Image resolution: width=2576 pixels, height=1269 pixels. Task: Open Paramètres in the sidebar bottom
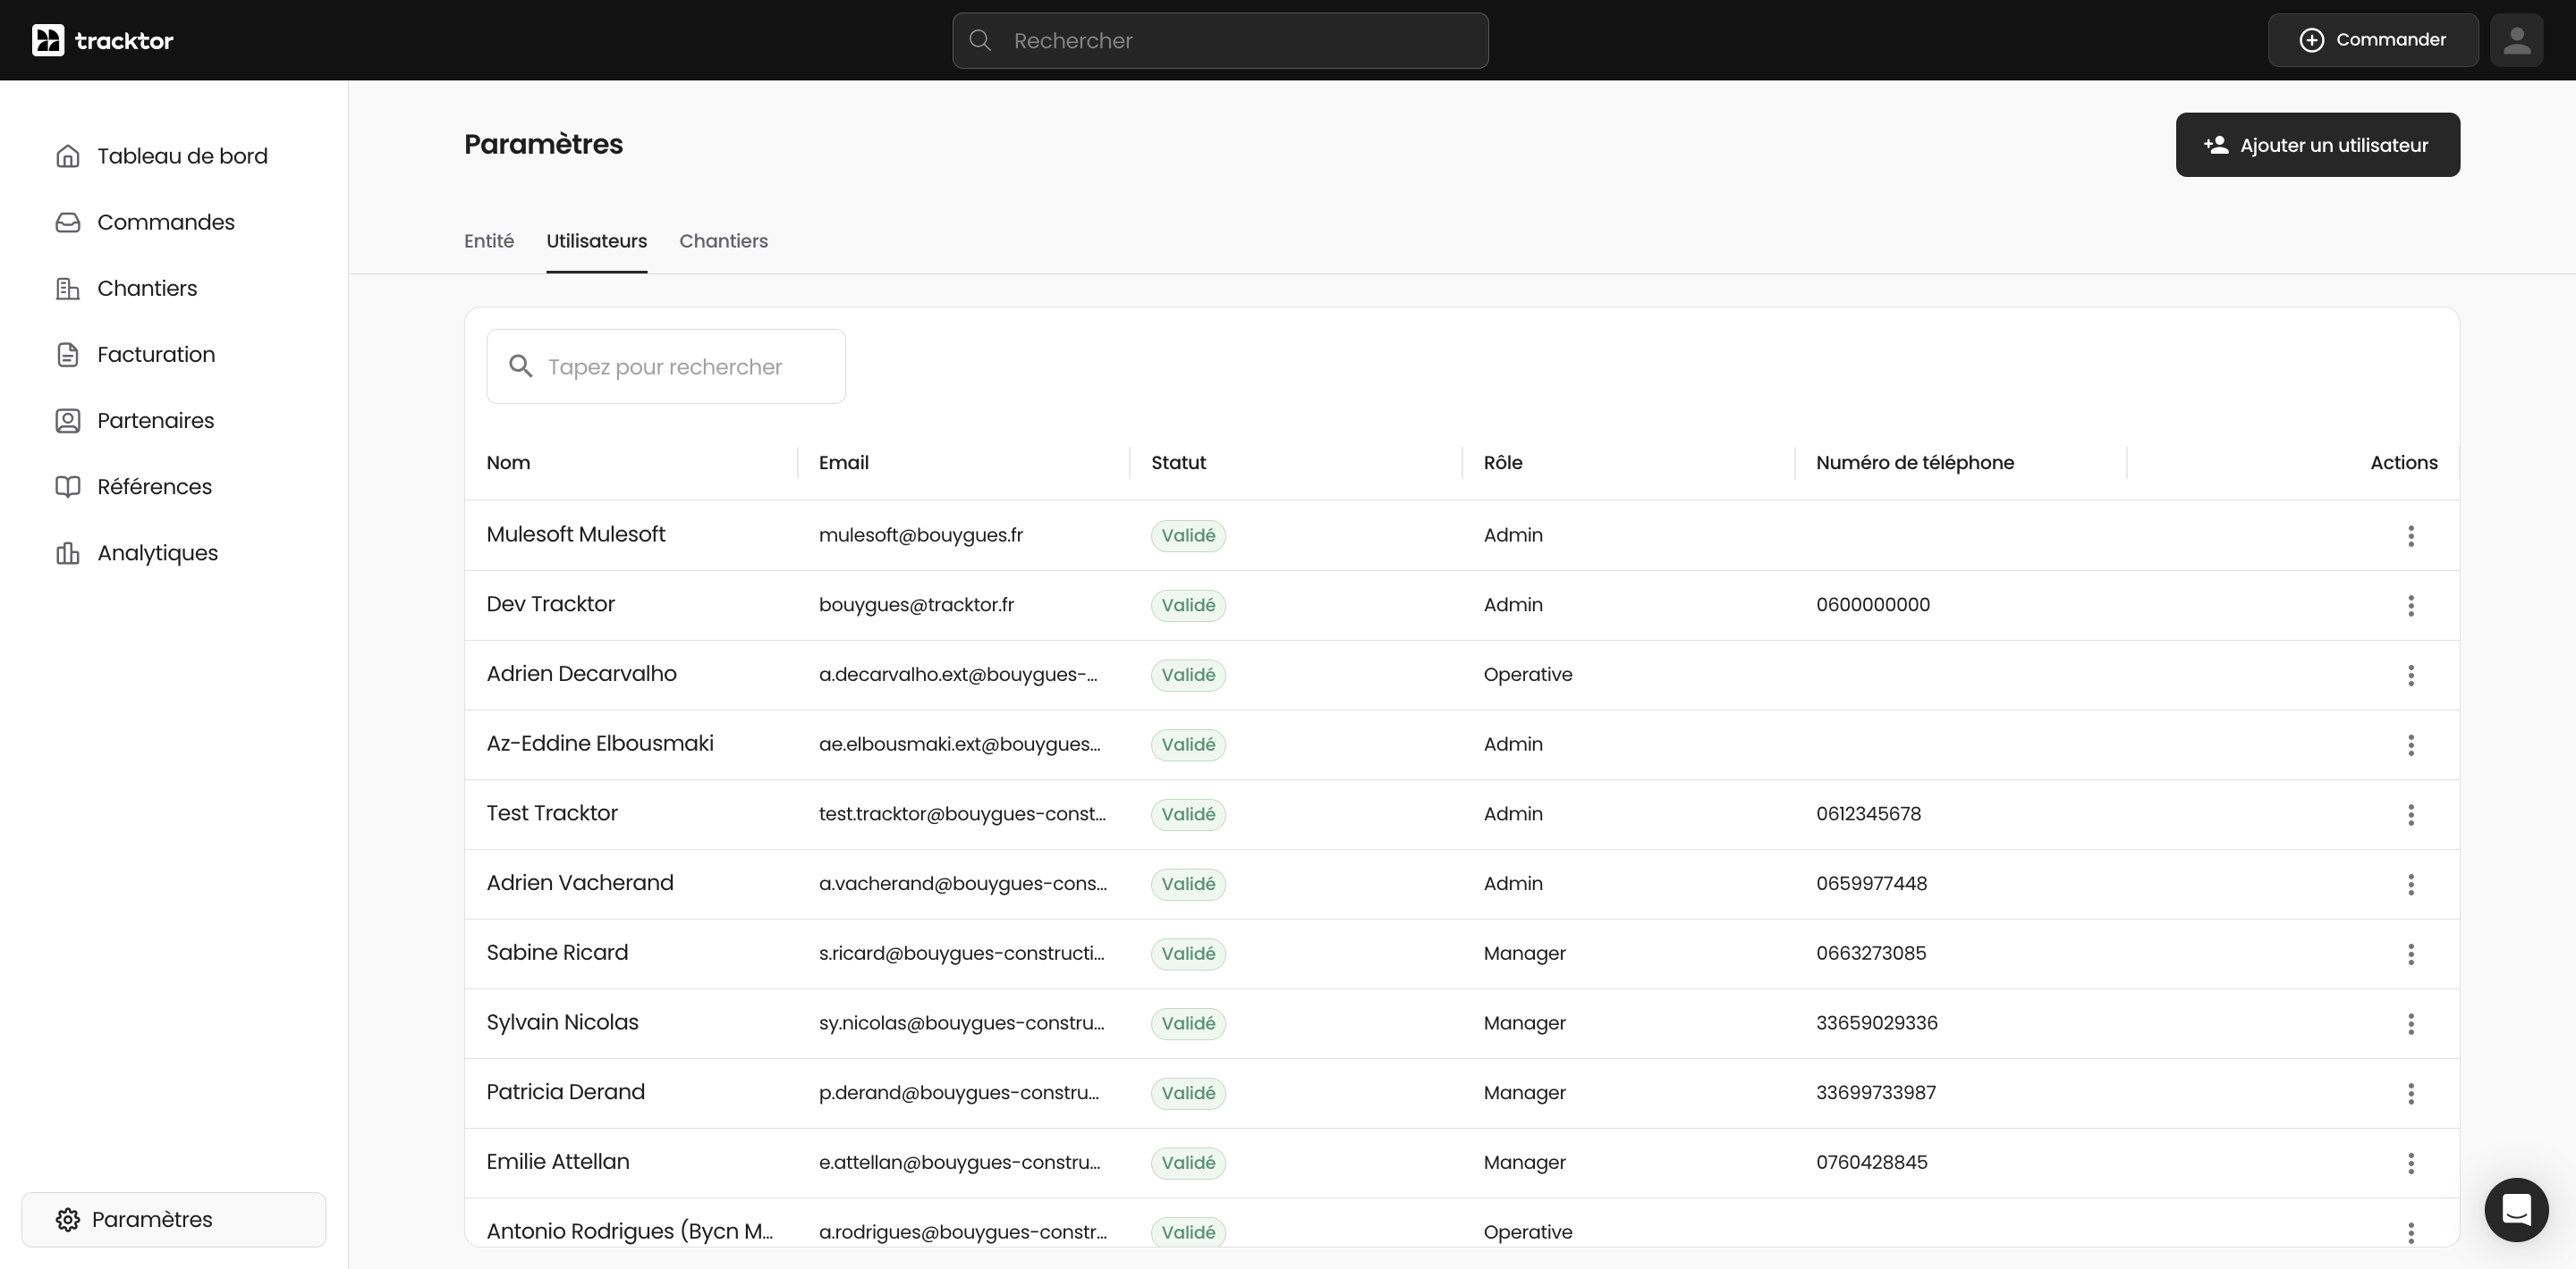click(x=174, y=1220)
